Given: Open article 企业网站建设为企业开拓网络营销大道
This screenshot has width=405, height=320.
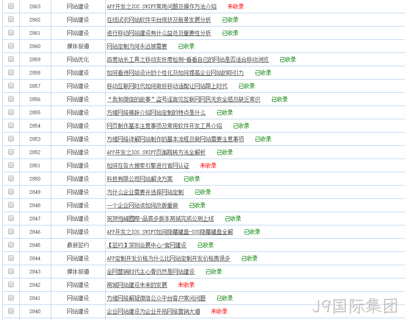Looking at the screenshot, I should tap(154, 311).
